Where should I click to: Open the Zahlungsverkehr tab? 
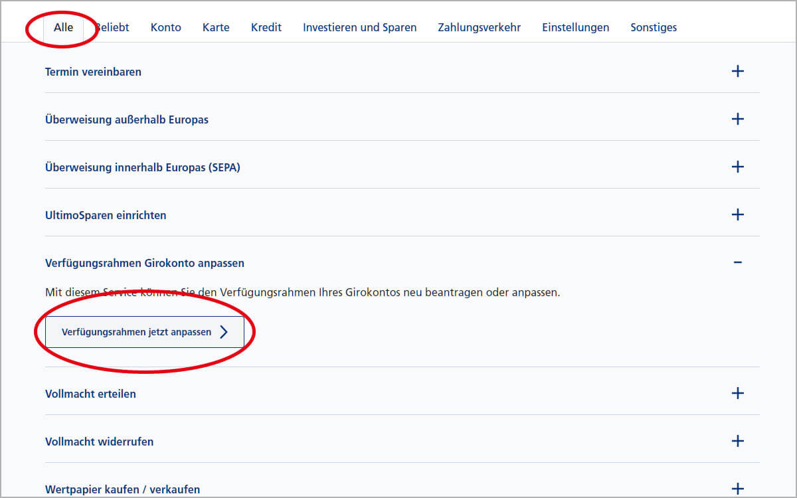479,27
